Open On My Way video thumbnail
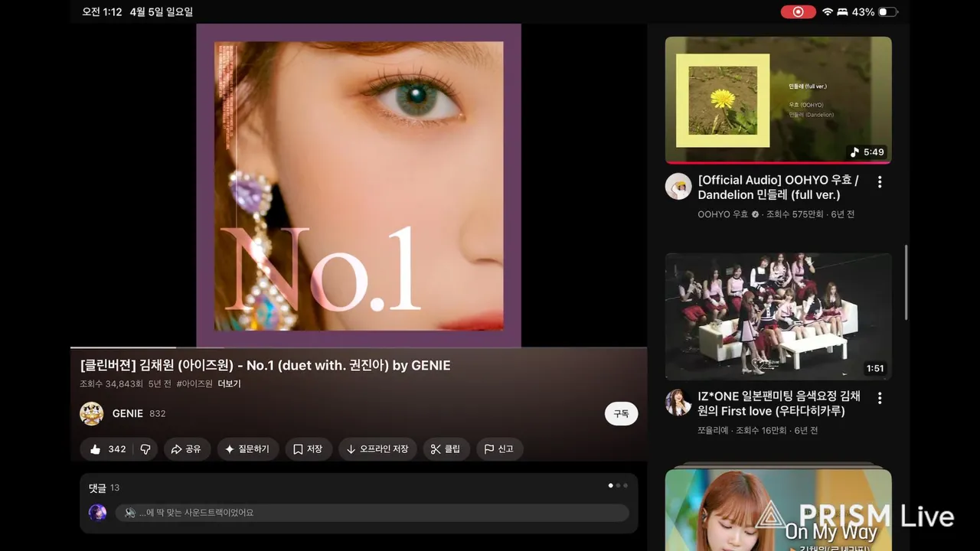980x551 pixels. click(x=778, y=510)
